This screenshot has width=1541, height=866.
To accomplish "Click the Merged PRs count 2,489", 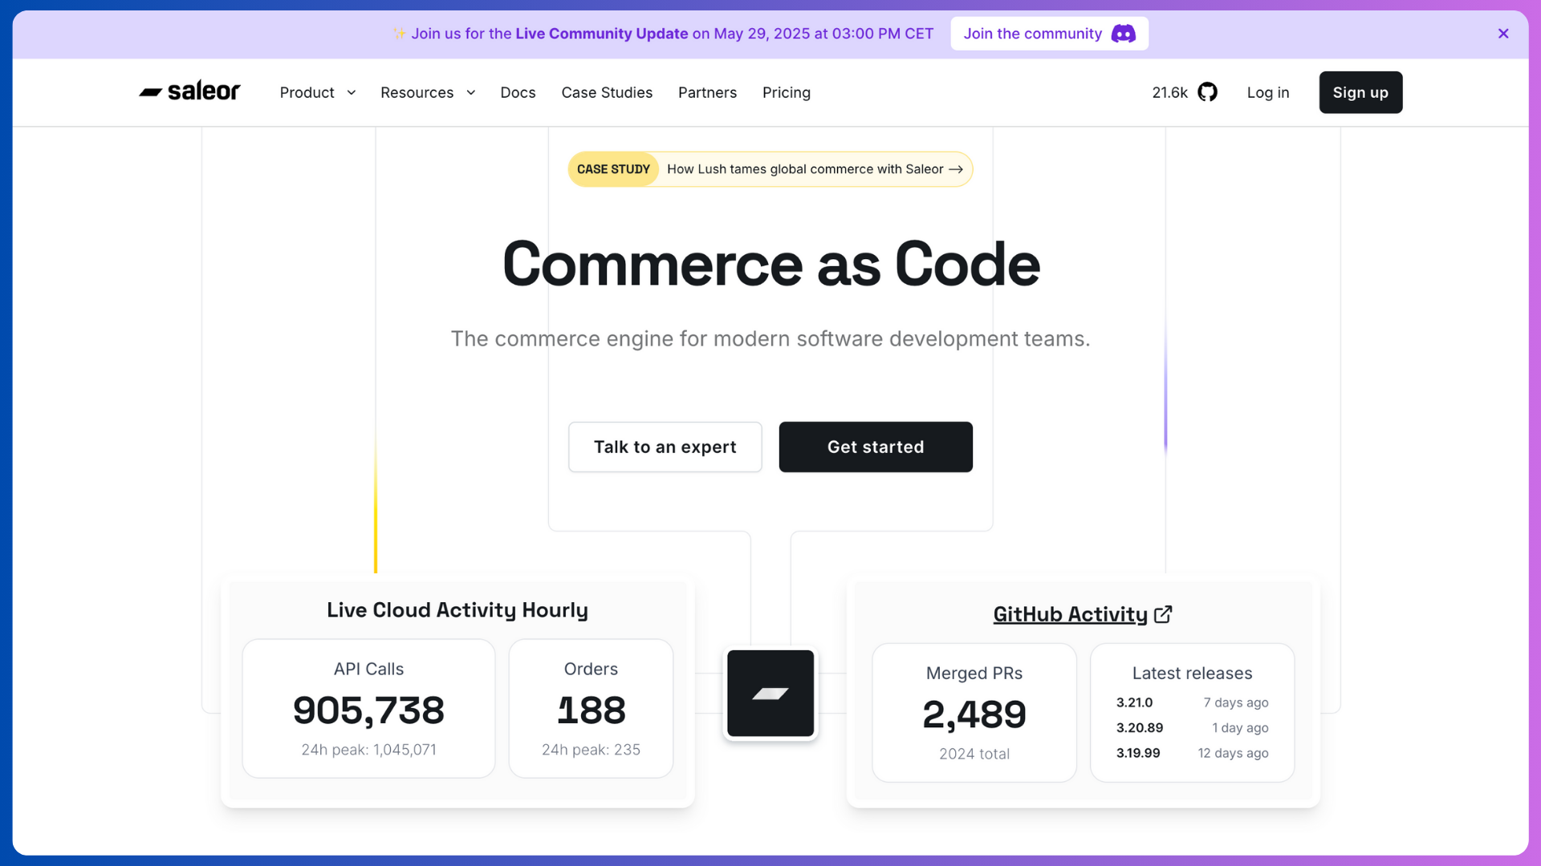I will click(974, 714).
